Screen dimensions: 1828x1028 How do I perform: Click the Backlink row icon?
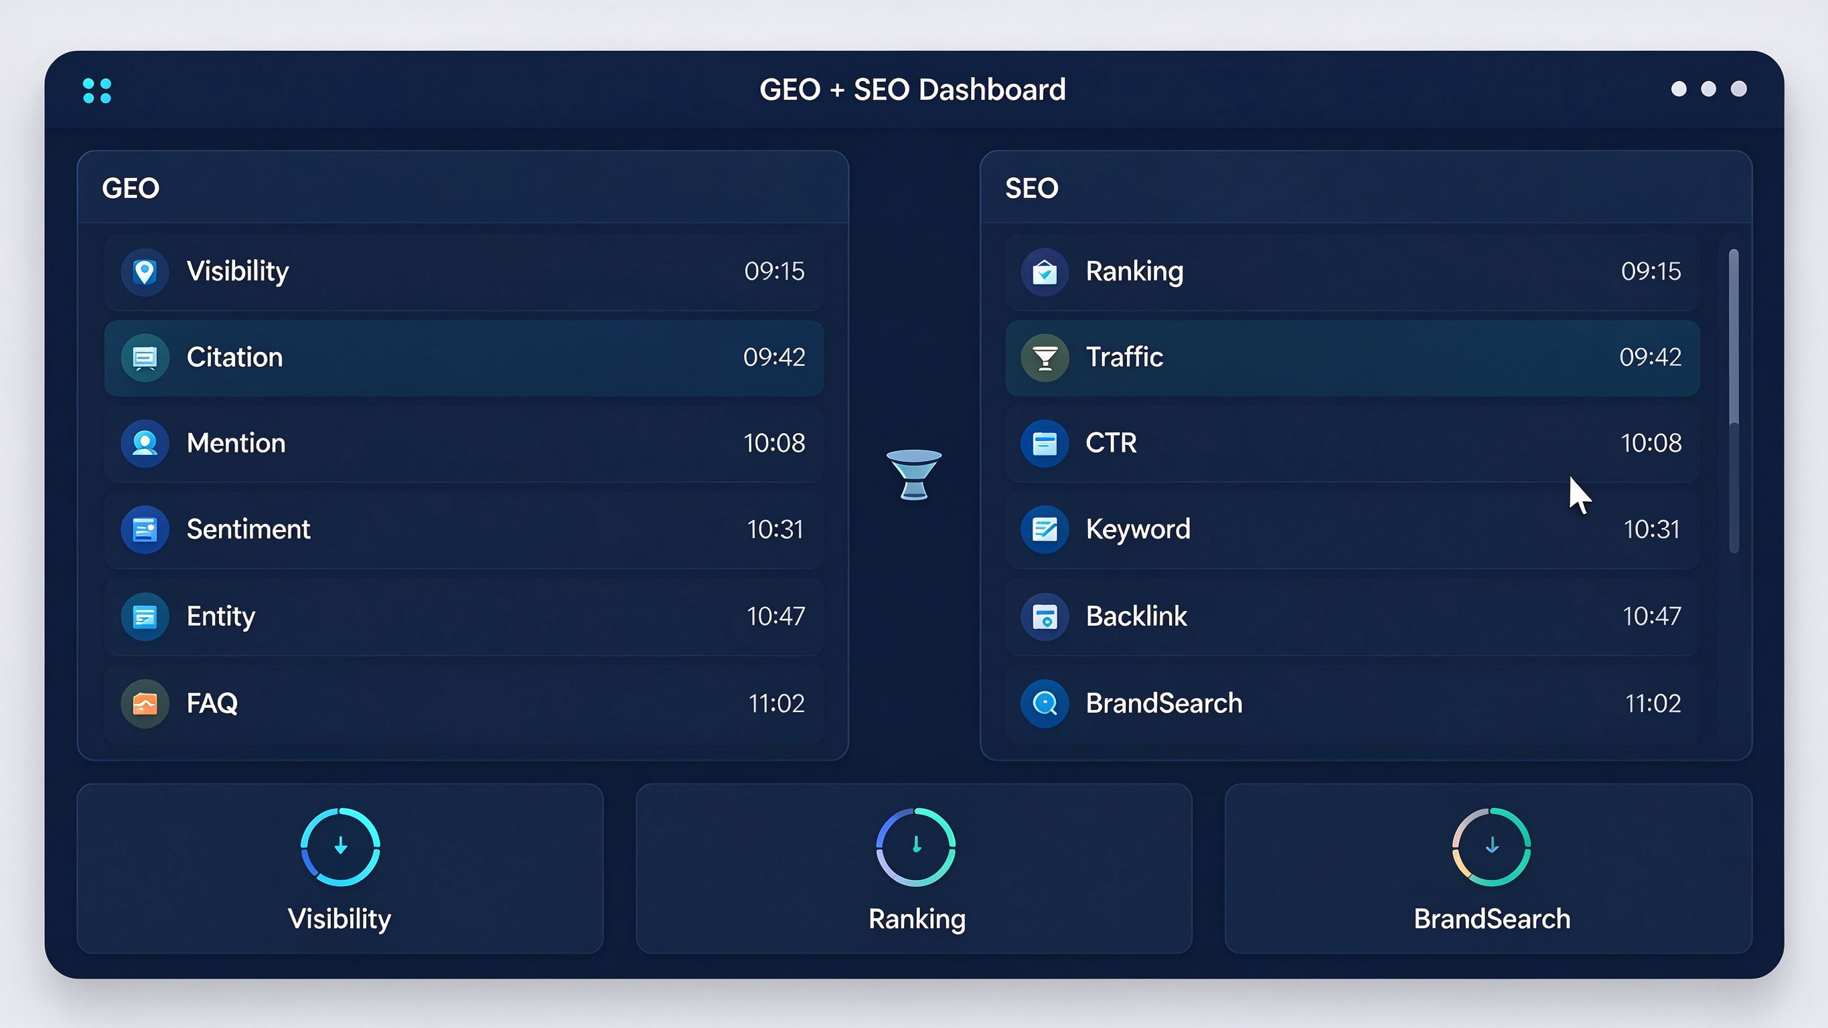coord(1045,616)
